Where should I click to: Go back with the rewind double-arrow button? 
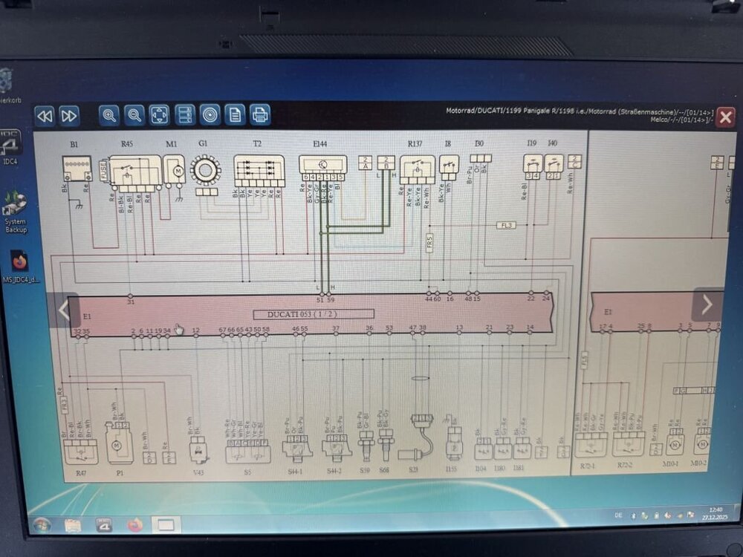[45, 116]
